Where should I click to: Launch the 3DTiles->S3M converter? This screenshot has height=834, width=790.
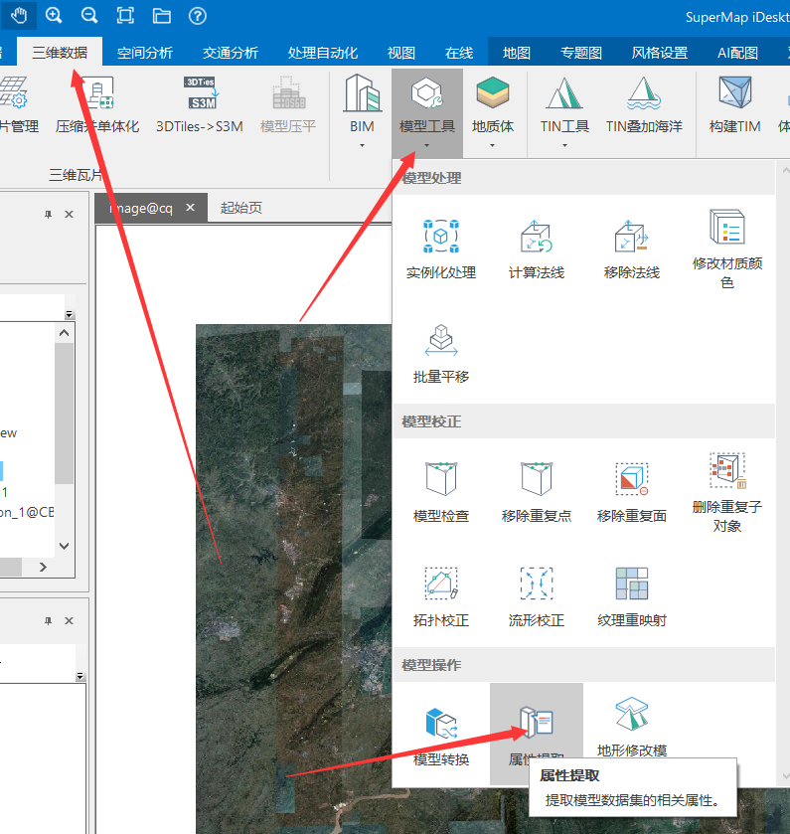pos(200,105)
